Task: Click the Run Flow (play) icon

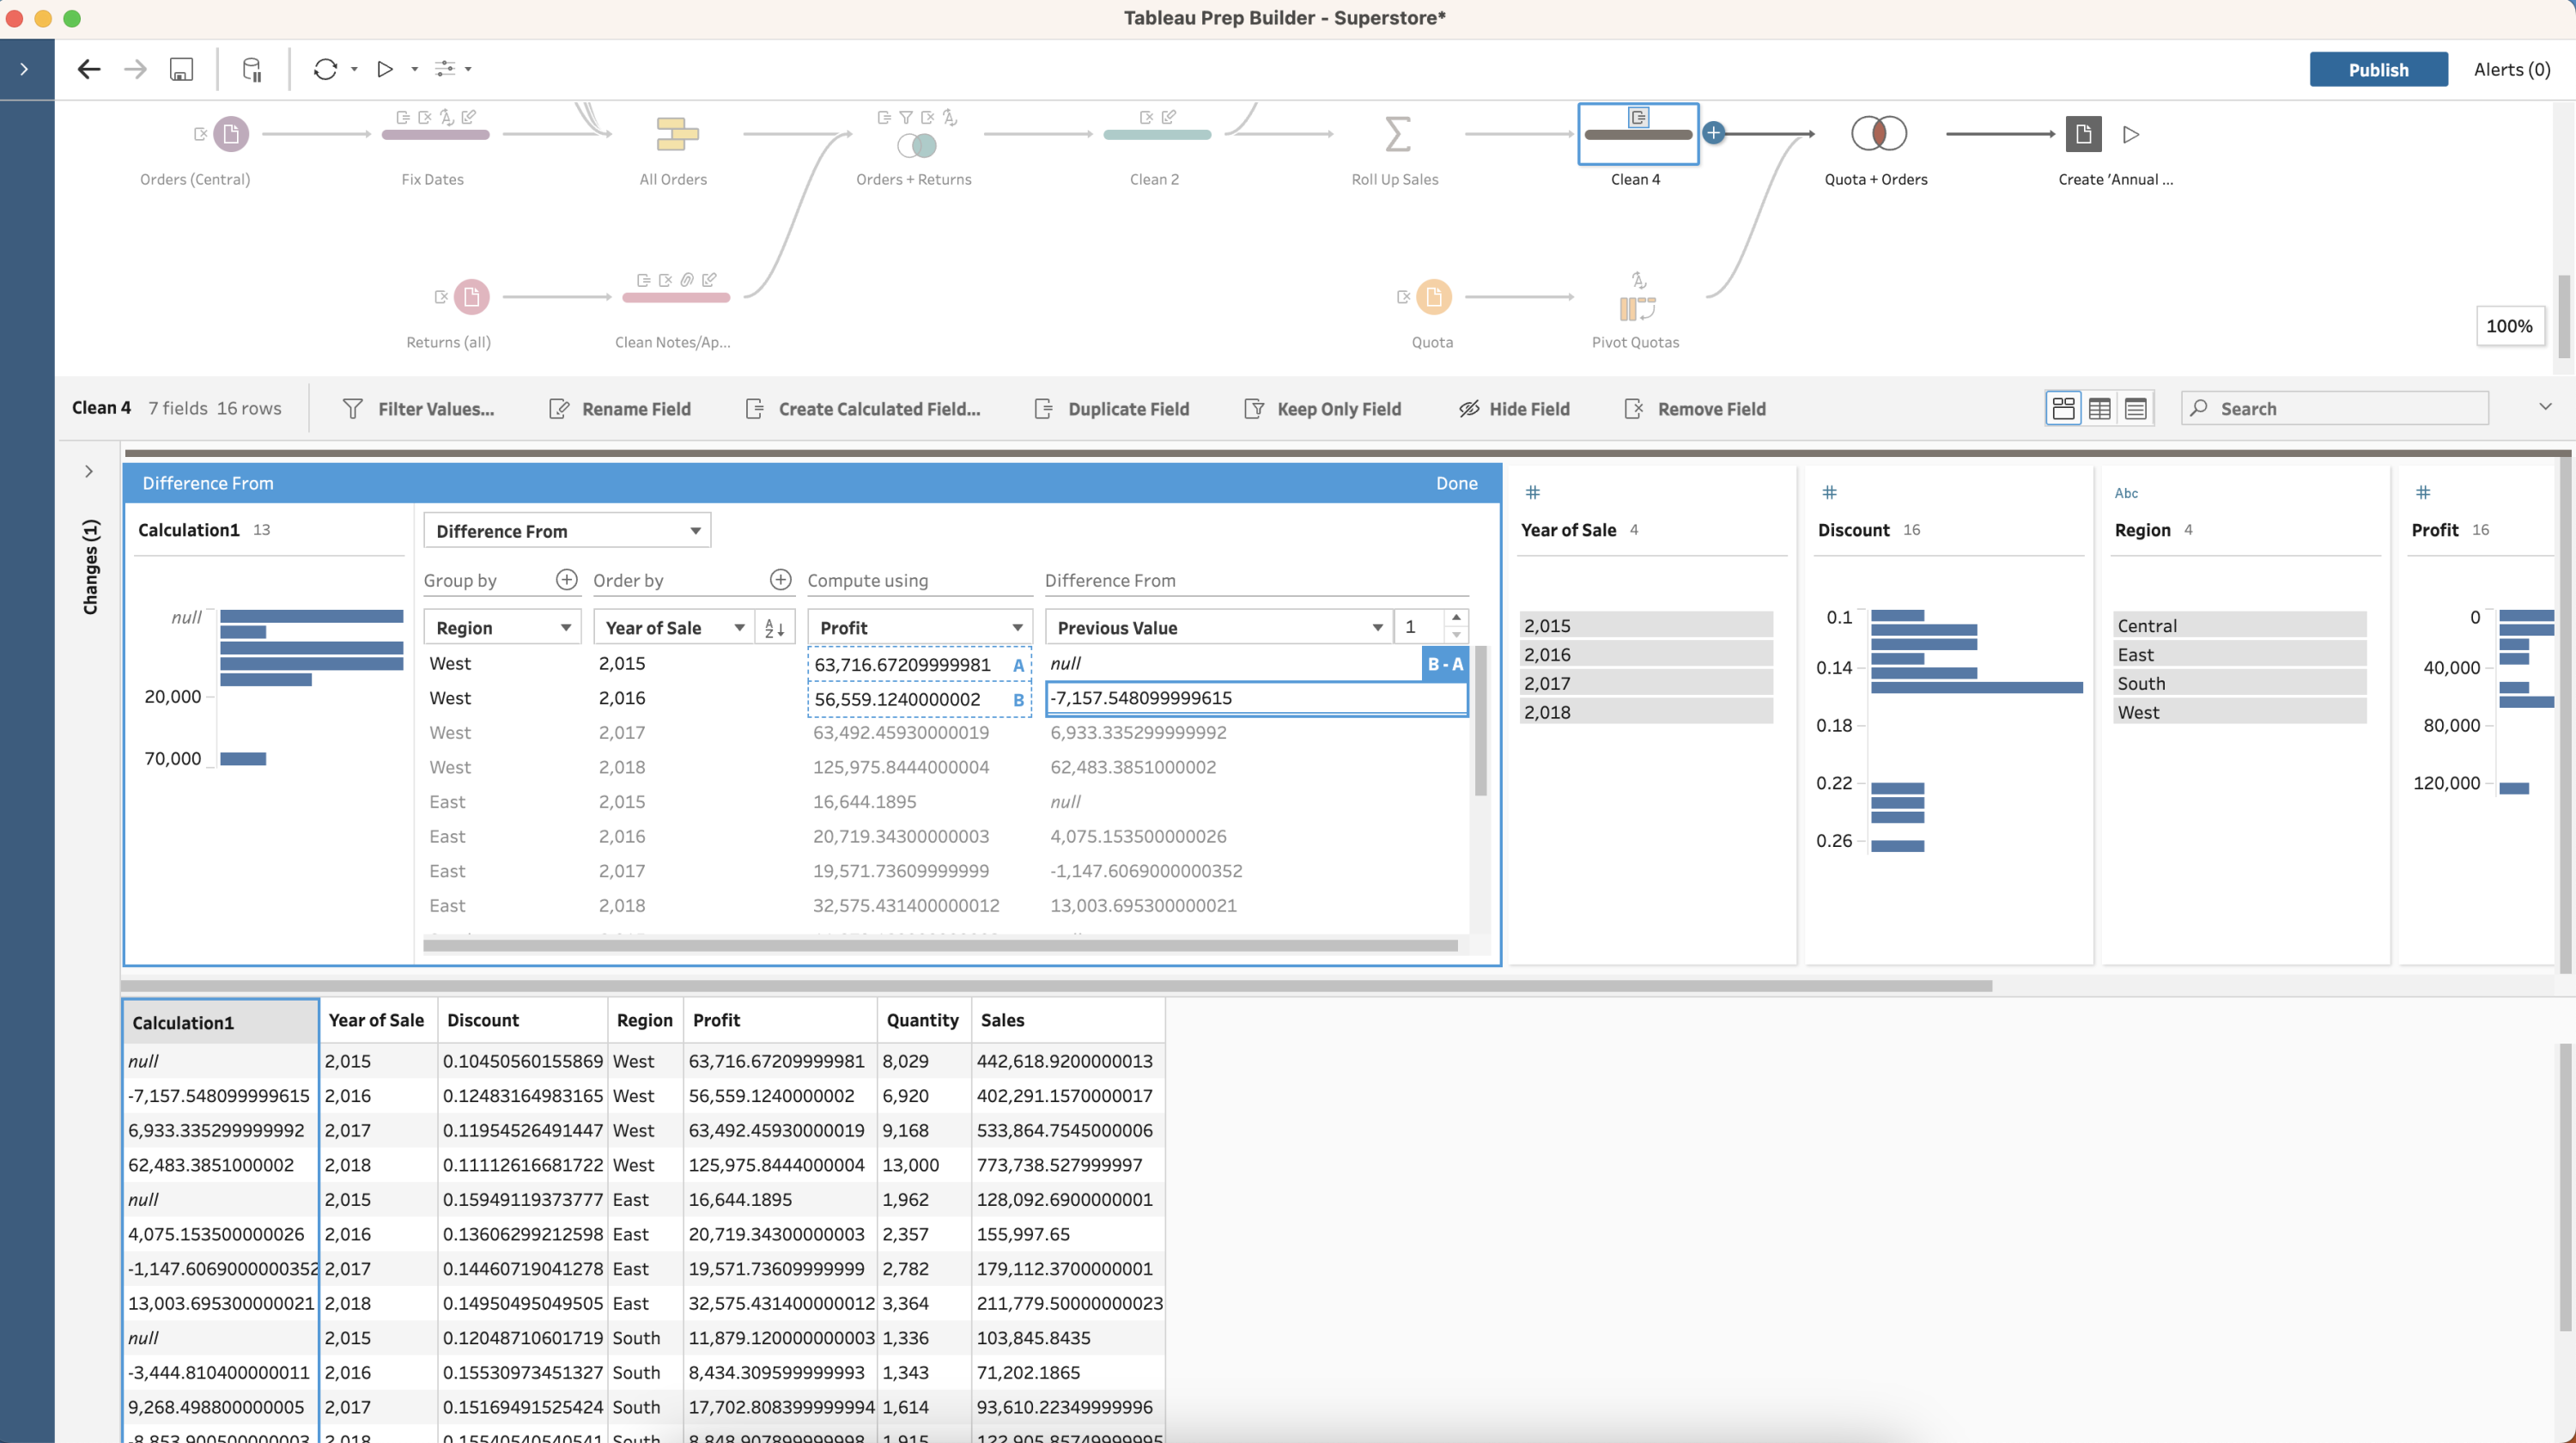Action: [x=384, y=69]
